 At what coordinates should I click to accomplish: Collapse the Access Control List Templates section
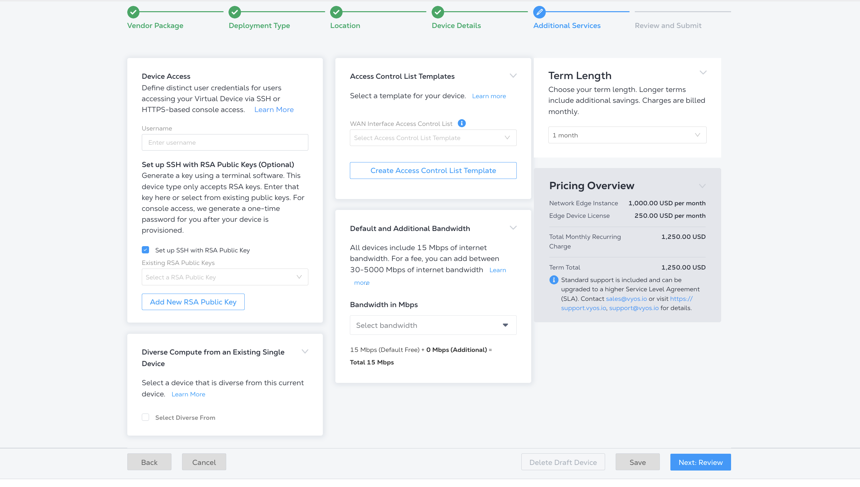coord(513,76)
